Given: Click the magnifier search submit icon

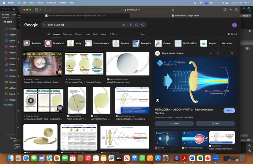Looking at the screenshot, I should pyautogui.click(x=142, y=25).
